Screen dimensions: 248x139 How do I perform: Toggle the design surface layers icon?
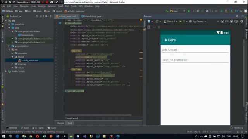pyautogui.click(x=149, y=22)
